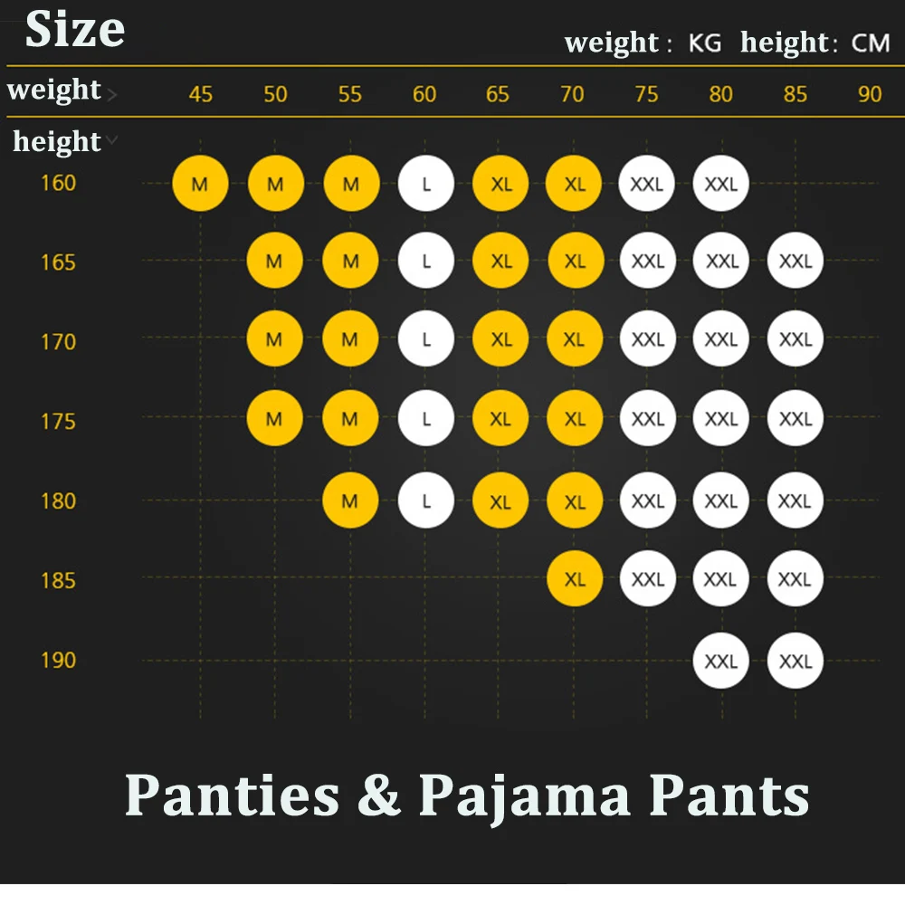Select the XXL circle at height 190, weight 85
The image size is (905, 905).
(795, 661)
